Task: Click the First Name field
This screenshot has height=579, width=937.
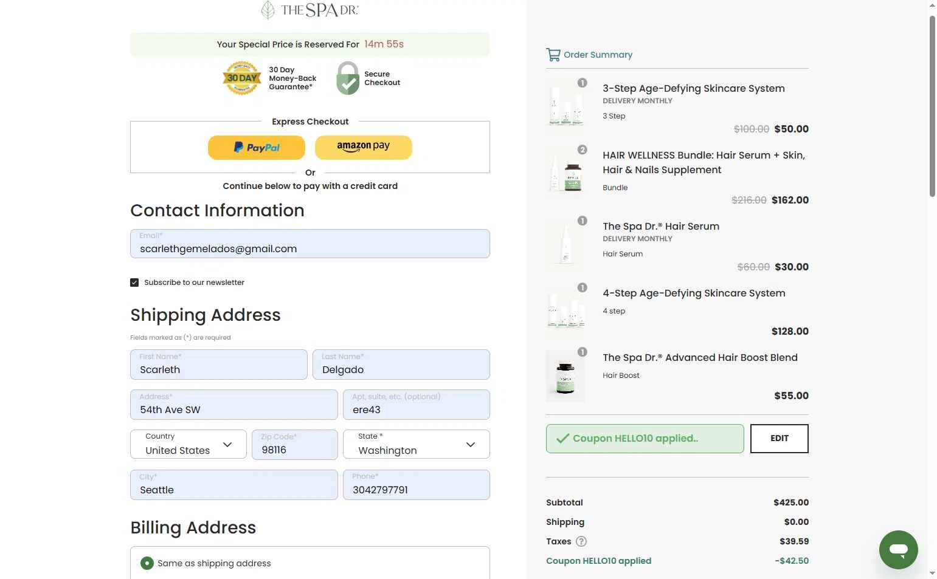Action: tap(219, 365)
